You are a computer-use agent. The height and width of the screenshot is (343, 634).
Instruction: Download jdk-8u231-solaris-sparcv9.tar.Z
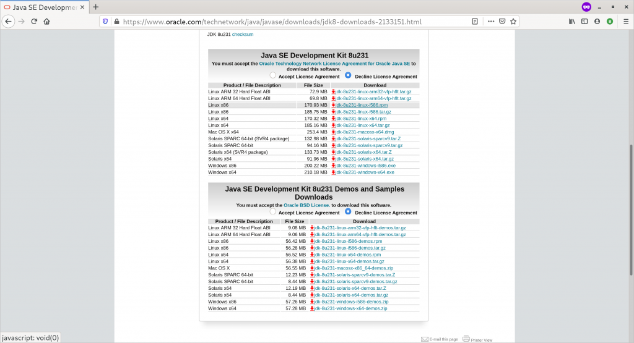click(368, 139)
